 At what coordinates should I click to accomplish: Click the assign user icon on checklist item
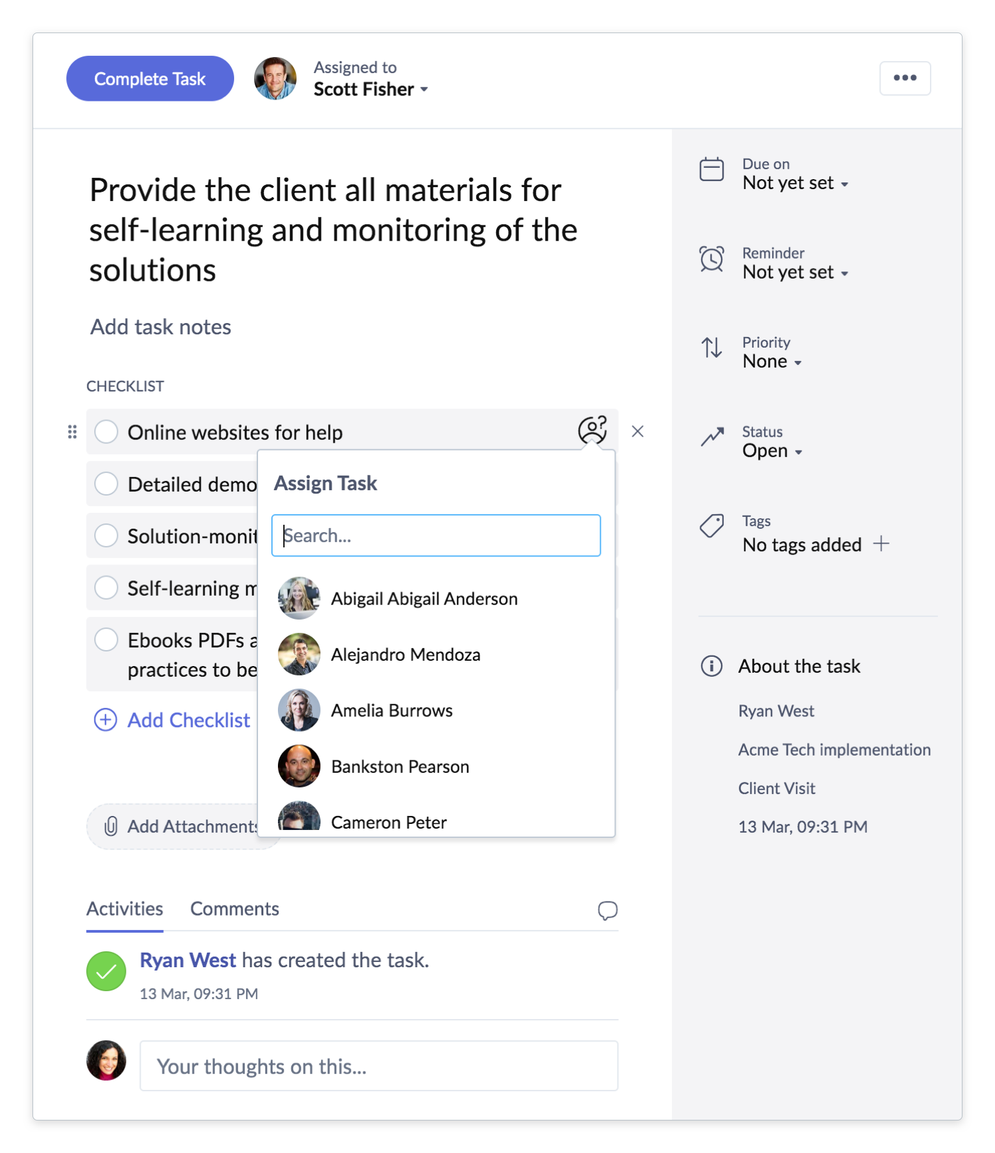[x=592, y=431]
